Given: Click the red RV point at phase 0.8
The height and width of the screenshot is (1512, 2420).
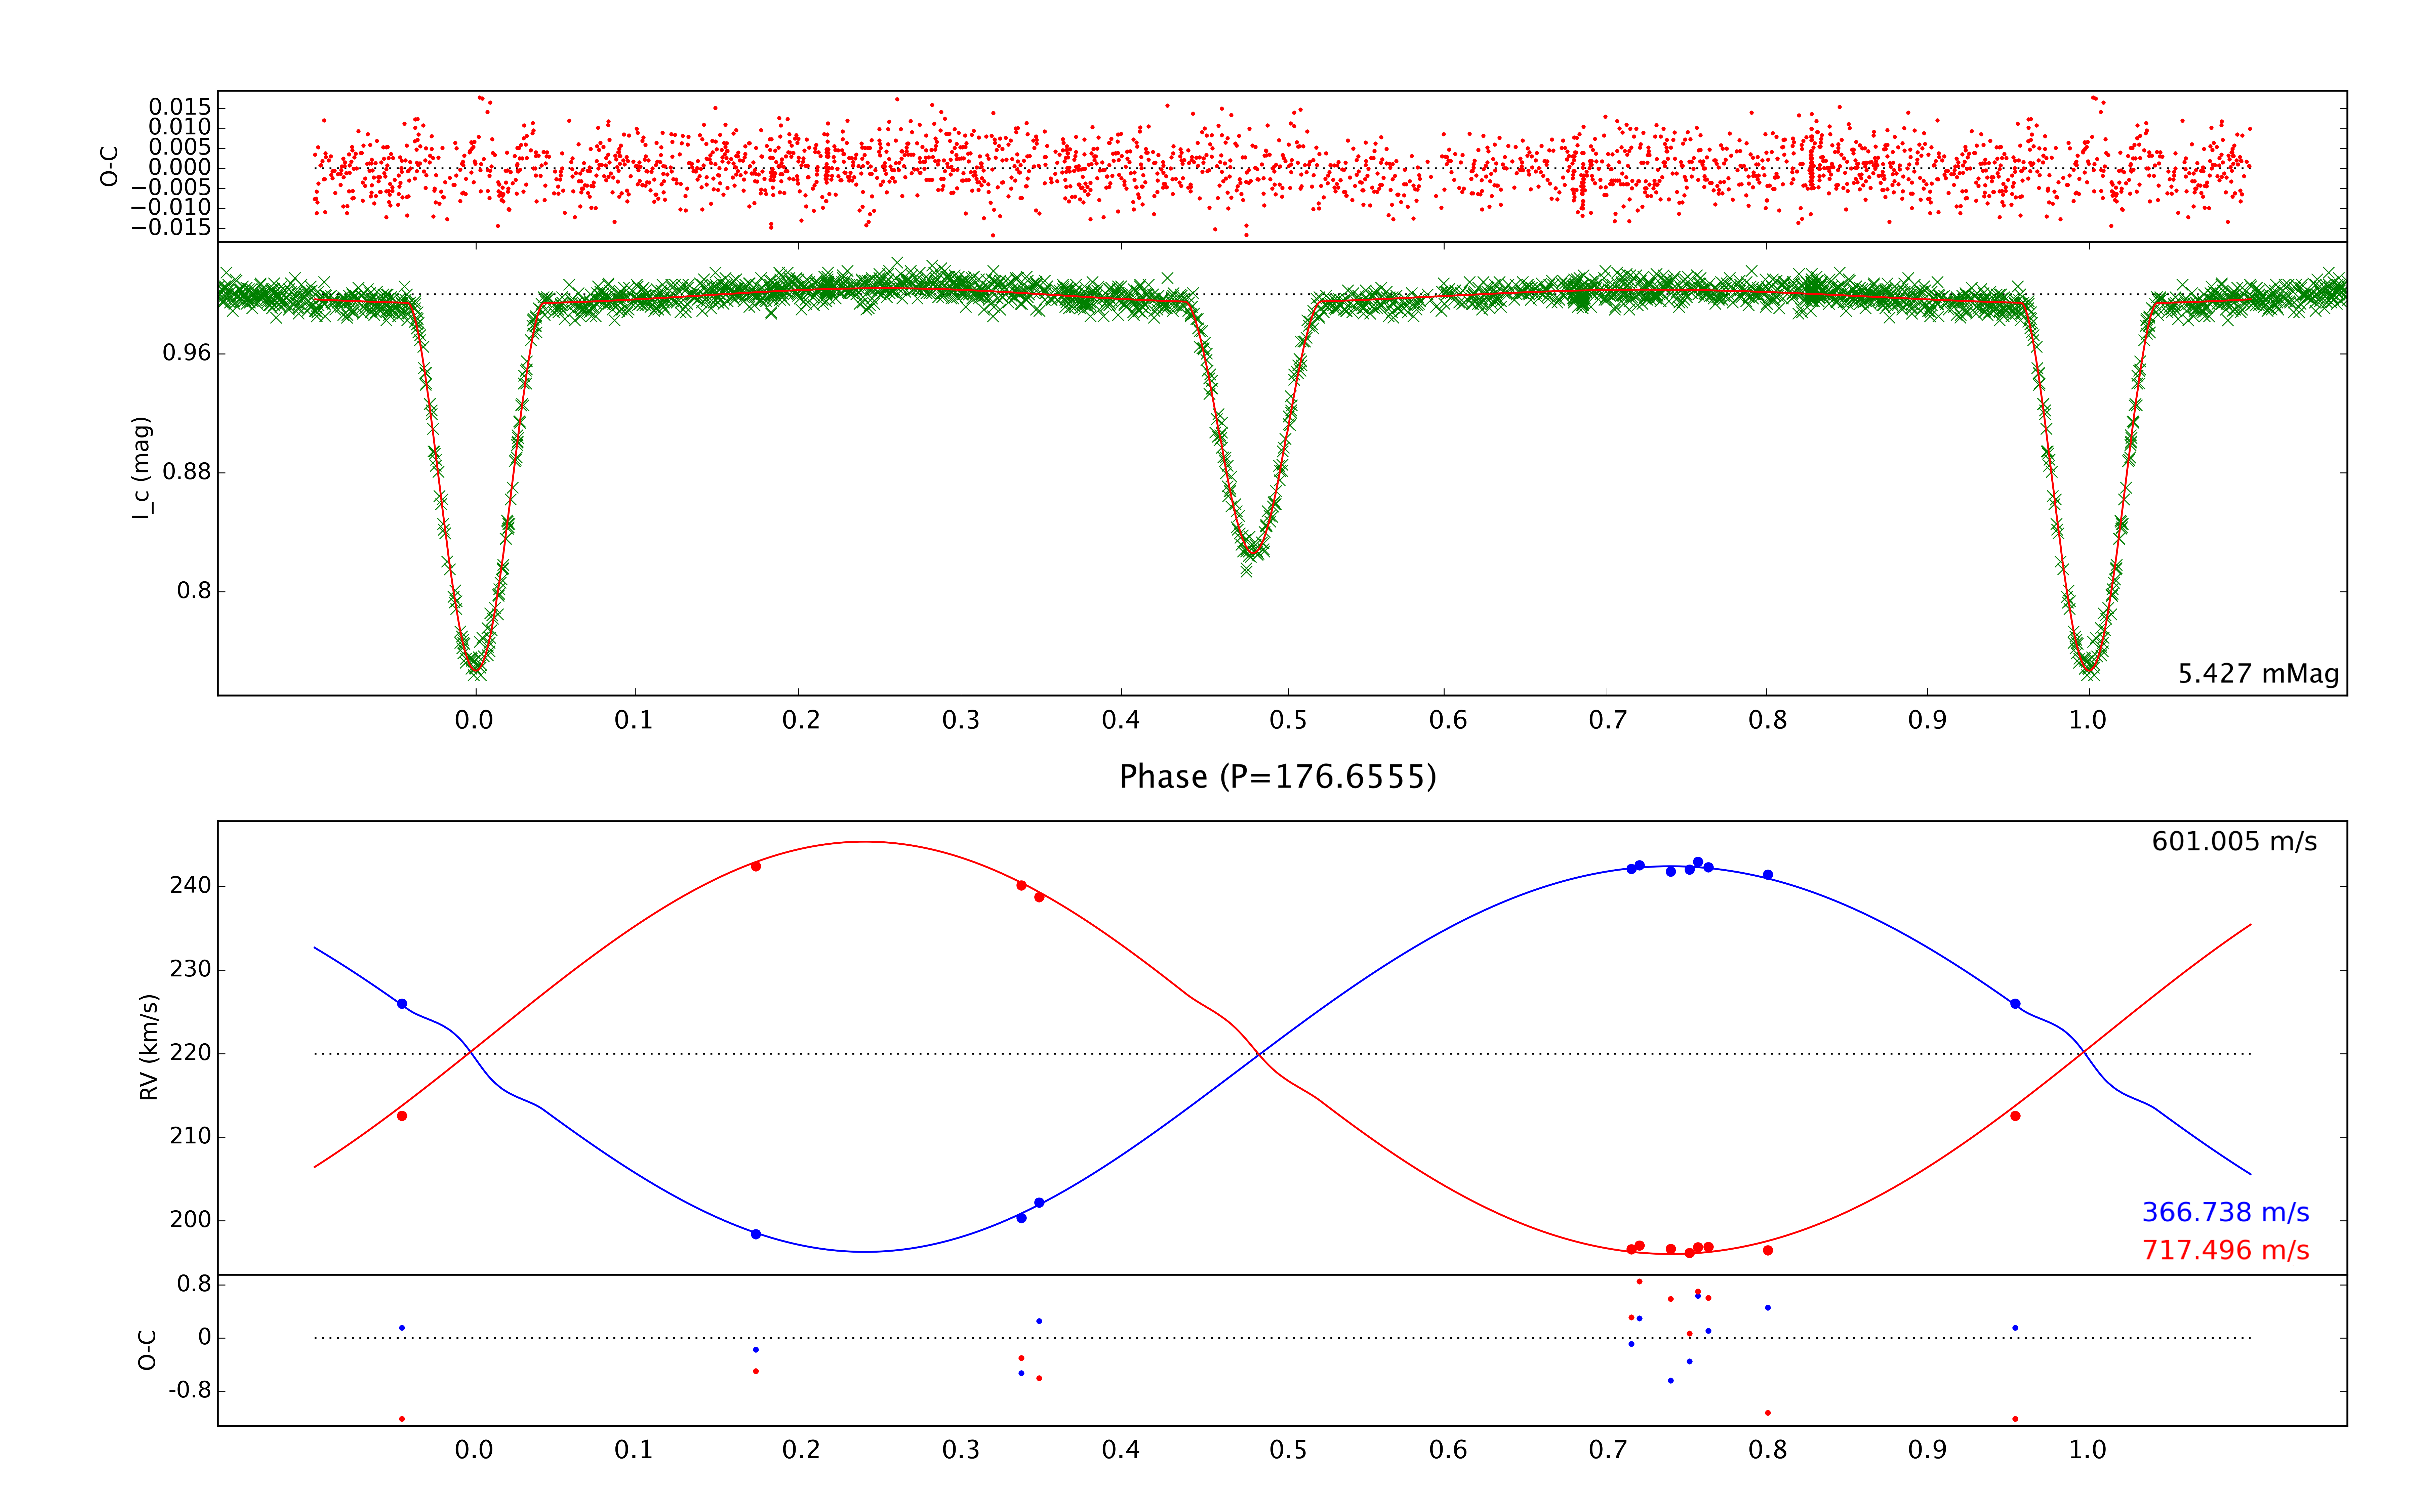Looking at the screenshot, I should click(1768, 1250).
